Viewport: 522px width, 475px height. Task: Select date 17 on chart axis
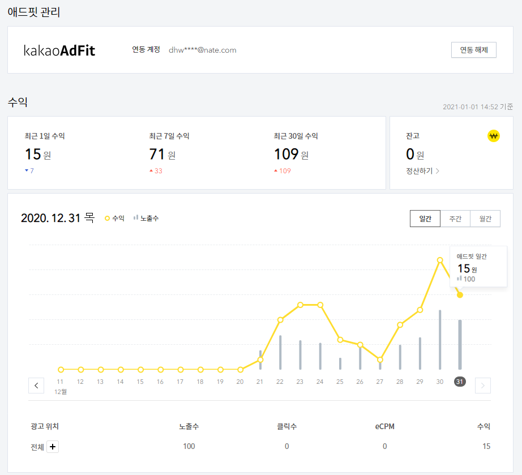[x=180, y=382]
